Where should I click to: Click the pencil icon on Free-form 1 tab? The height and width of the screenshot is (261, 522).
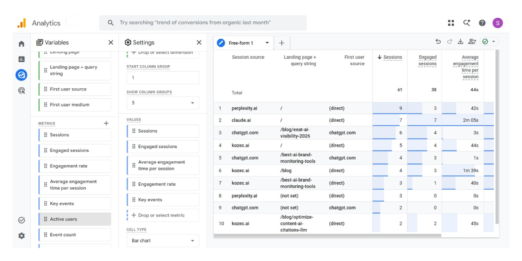pos(221,43)
